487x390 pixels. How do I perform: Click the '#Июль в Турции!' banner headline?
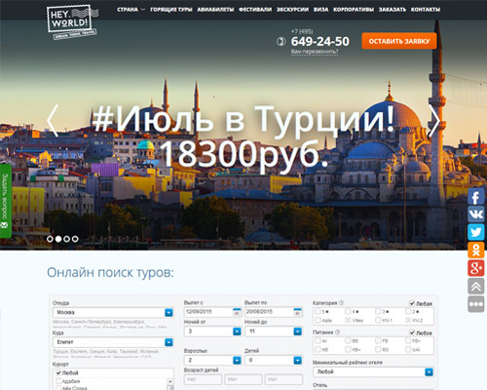click(243, 119)
